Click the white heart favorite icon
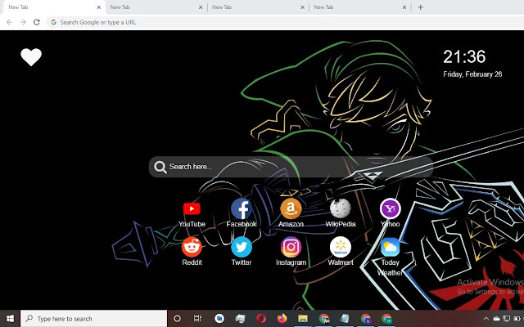 point(31,57)
